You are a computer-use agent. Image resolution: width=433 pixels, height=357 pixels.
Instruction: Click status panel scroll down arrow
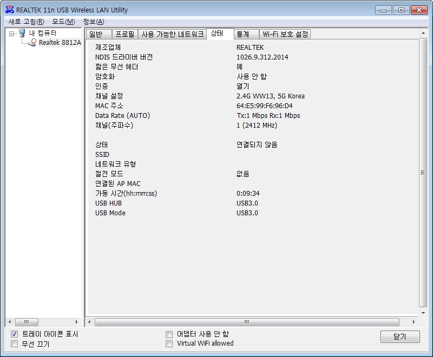click(423, 313)
